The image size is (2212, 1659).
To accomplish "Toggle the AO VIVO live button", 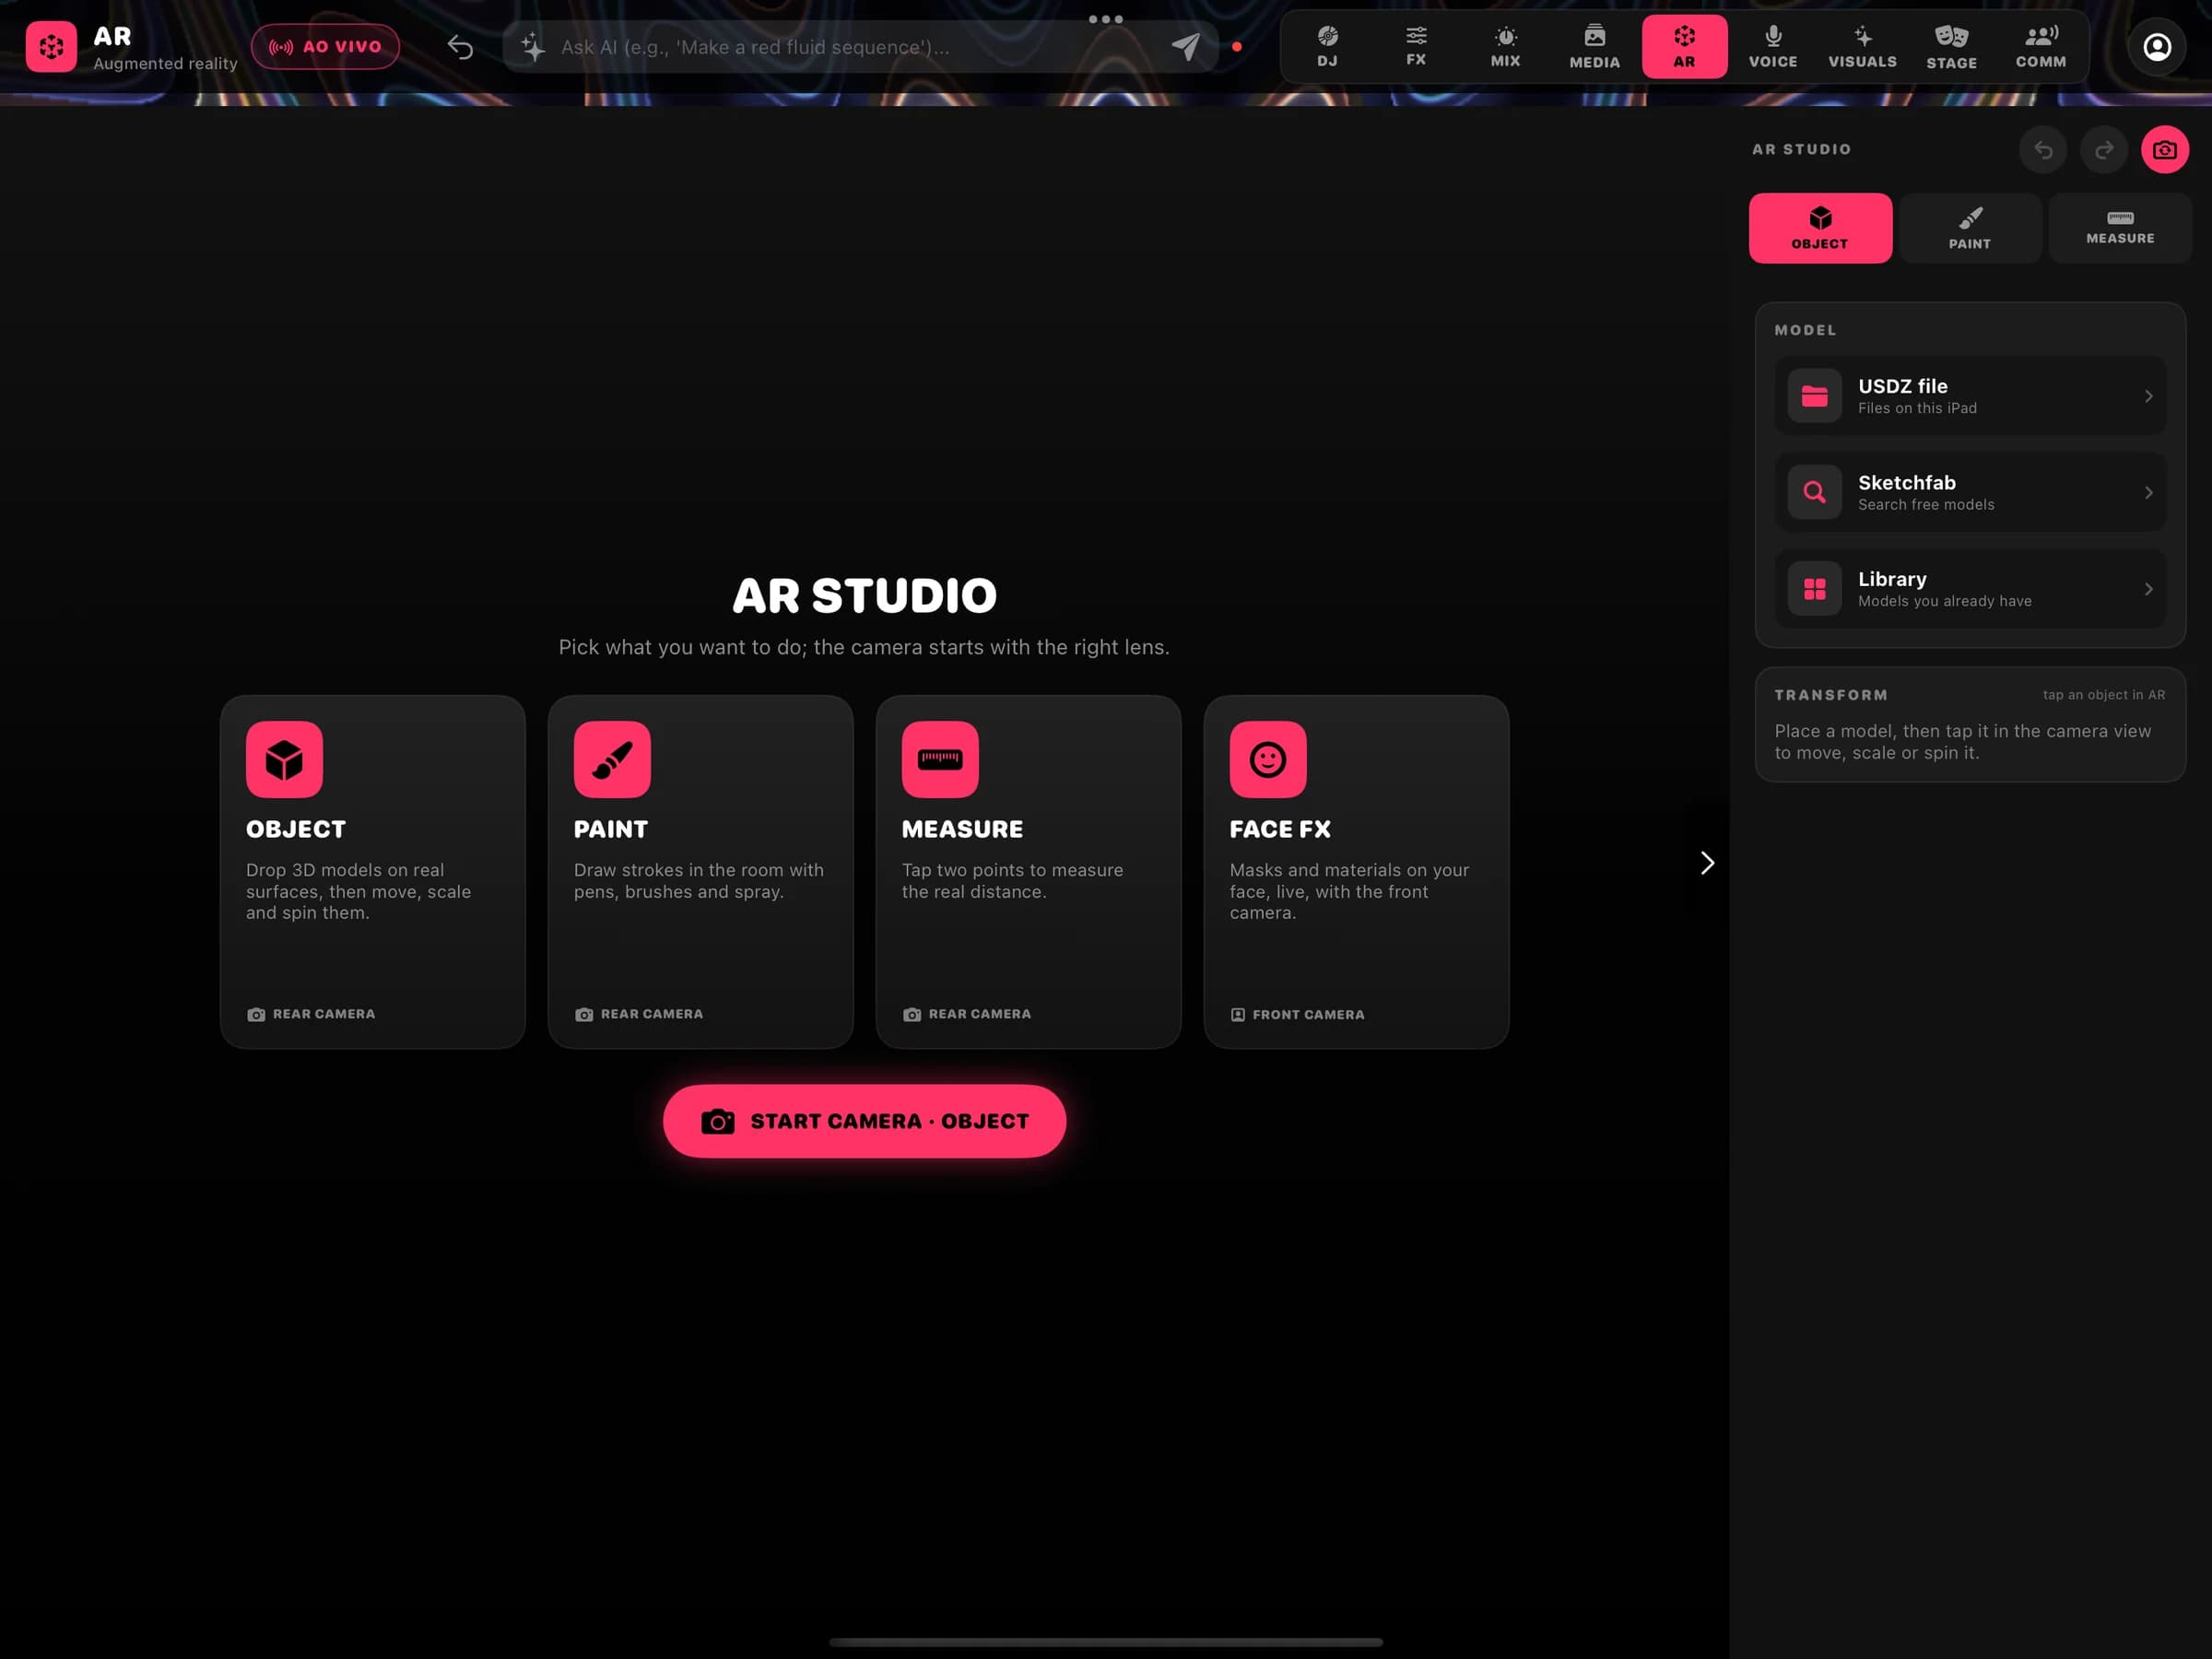I will point(325,47).
